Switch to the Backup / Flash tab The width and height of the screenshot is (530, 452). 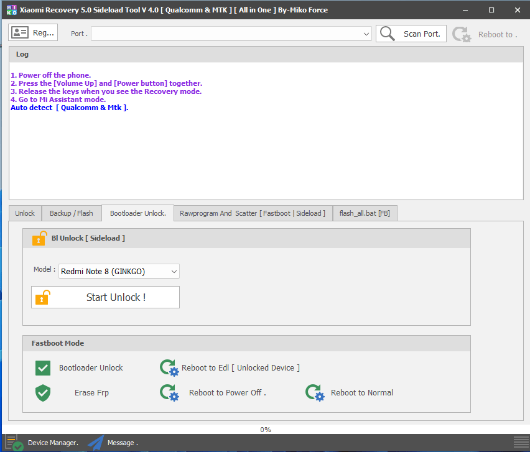click(71, 213)
